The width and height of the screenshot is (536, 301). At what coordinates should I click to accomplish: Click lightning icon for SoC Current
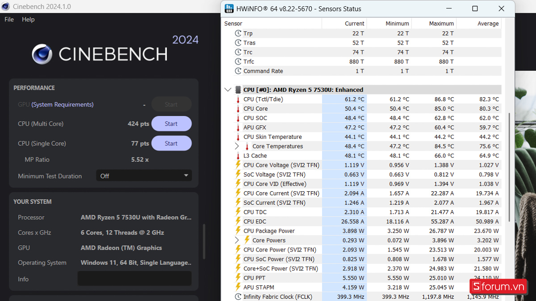coord(238,202)
